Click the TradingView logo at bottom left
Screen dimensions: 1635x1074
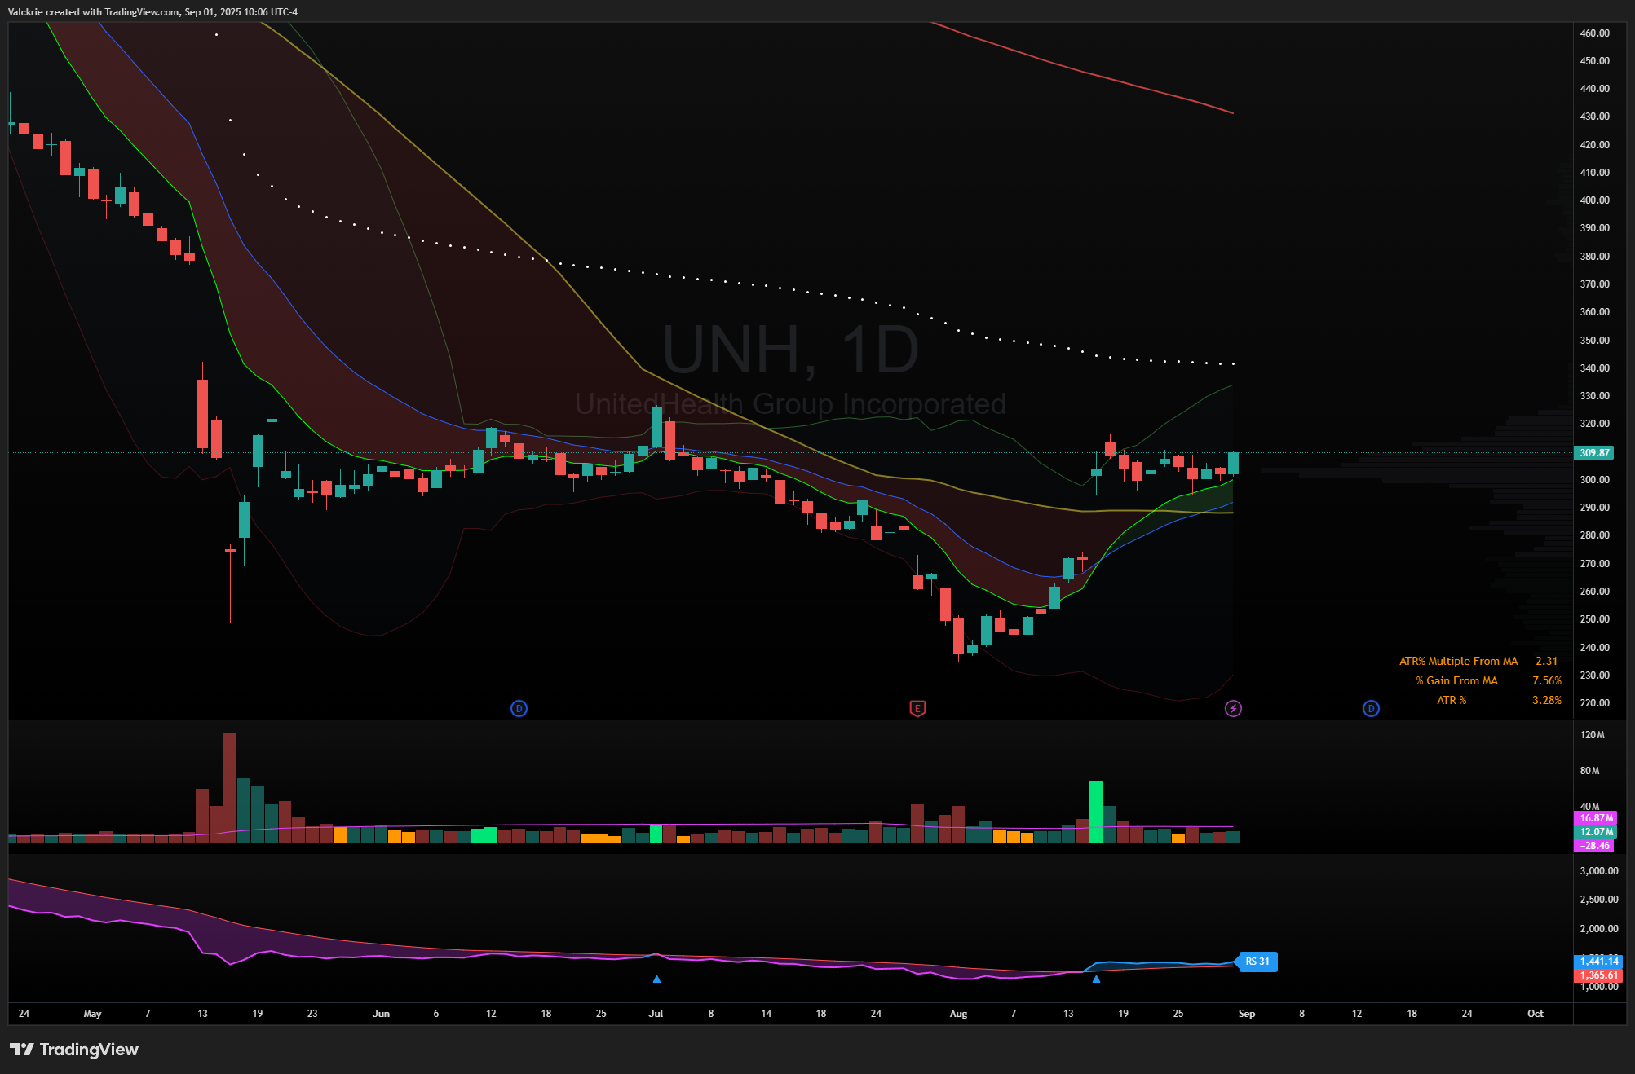[74, 1050]
